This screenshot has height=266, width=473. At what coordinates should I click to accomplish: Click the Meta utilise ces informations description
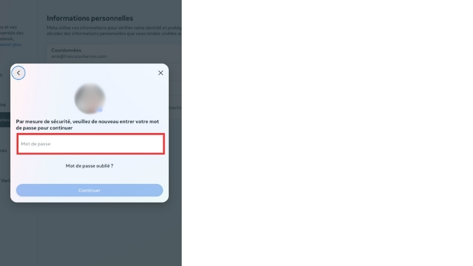[x=114, y=30]
